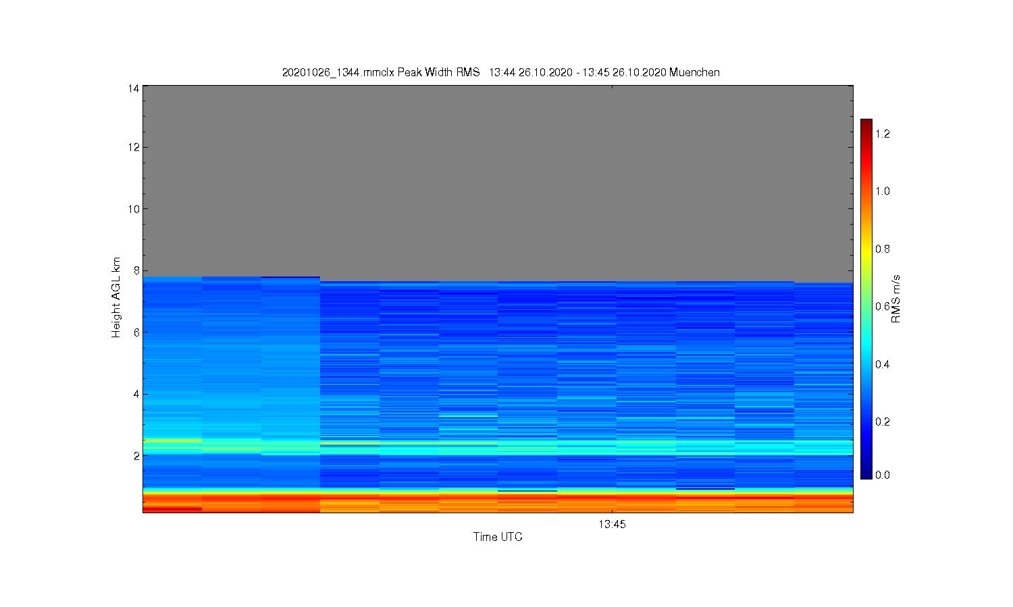Click the gray no-data region above 8 km

click(x=498, y=181)
